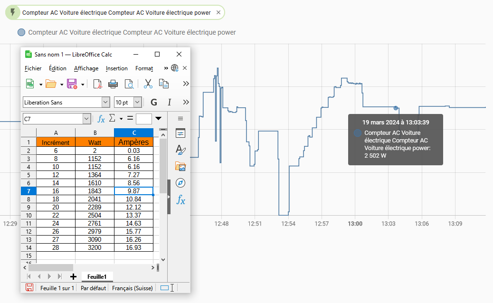Toggle italic formatting with the I button
Screen dimensions: 493x303
pyautogui.click(x=169, y=102)
